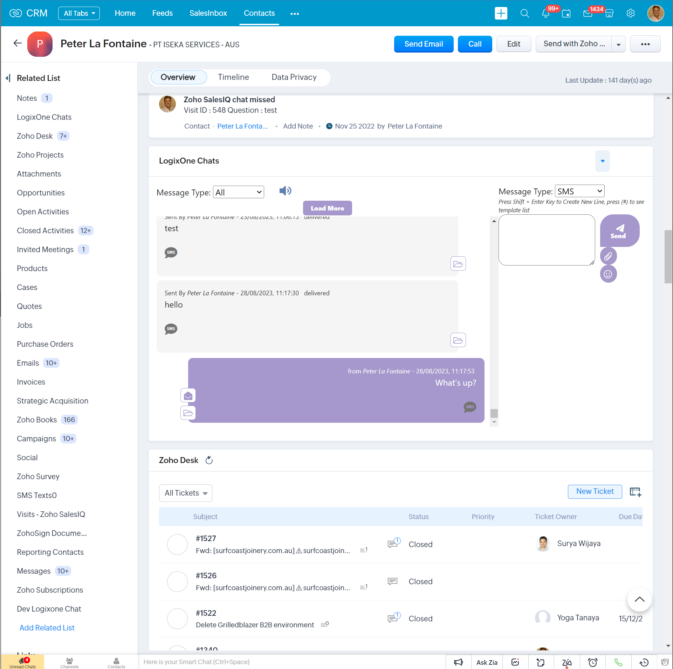
Task: Click Send with Zoho button
Action: pos(574,44)
